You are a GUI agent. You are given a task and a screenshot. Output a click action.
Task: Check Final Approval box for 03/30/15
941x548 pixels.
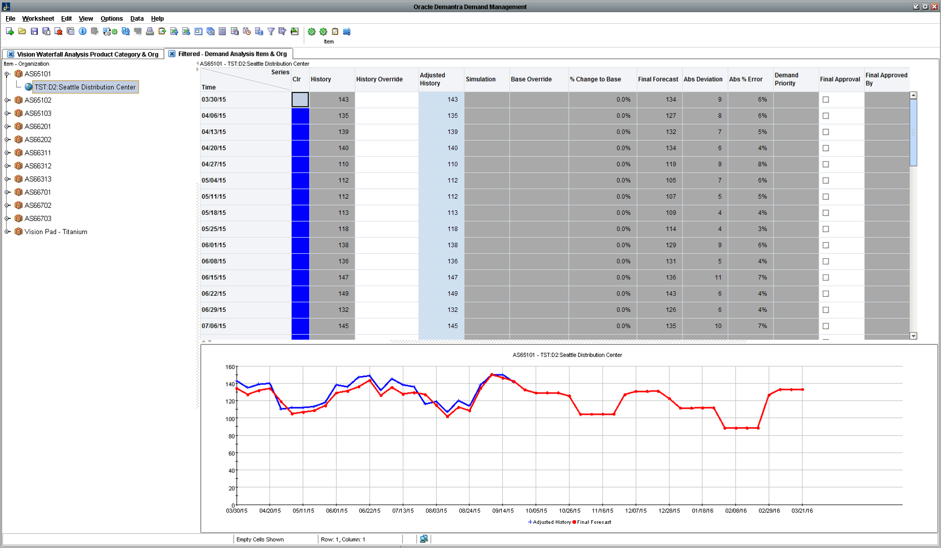click(x=826, y=99)
